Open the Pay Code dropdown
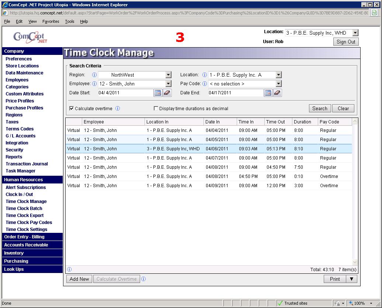382x308 pixels. pos(278,84)
